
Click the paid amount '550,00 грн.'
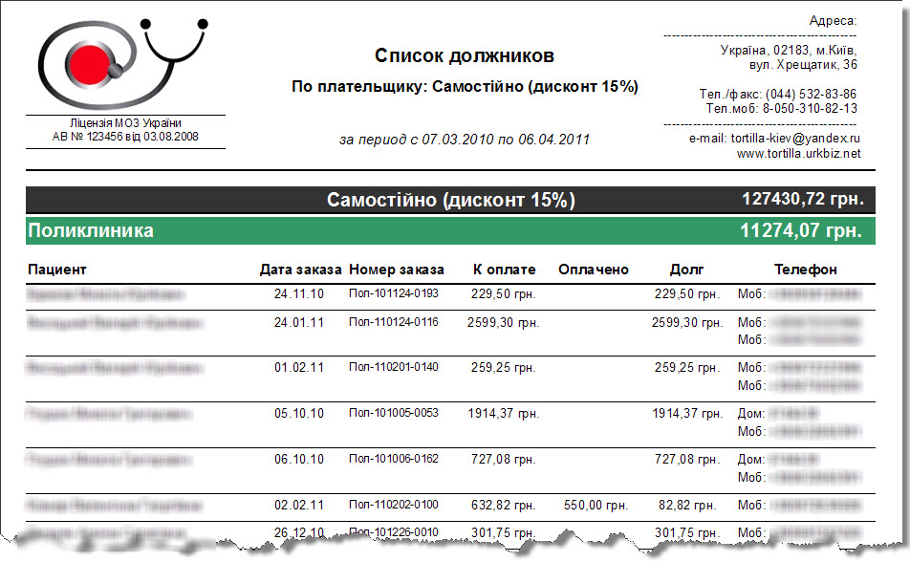pyautogui.click(x=596, y=505)
